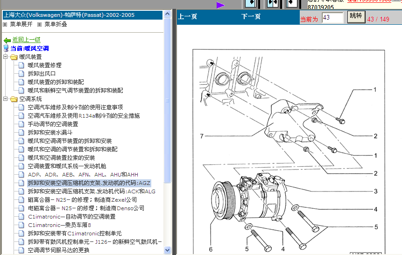The image size is (402, 255).
Task: Open Climatronic—乘员车厢8 entry
Action: [59, 225]
